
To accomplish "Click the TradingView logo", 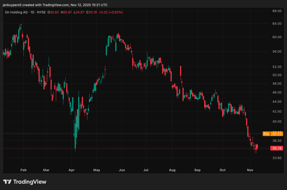I will (25, 182).
